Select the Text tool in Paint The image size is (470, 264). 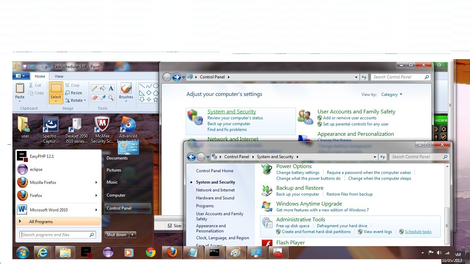111,88
